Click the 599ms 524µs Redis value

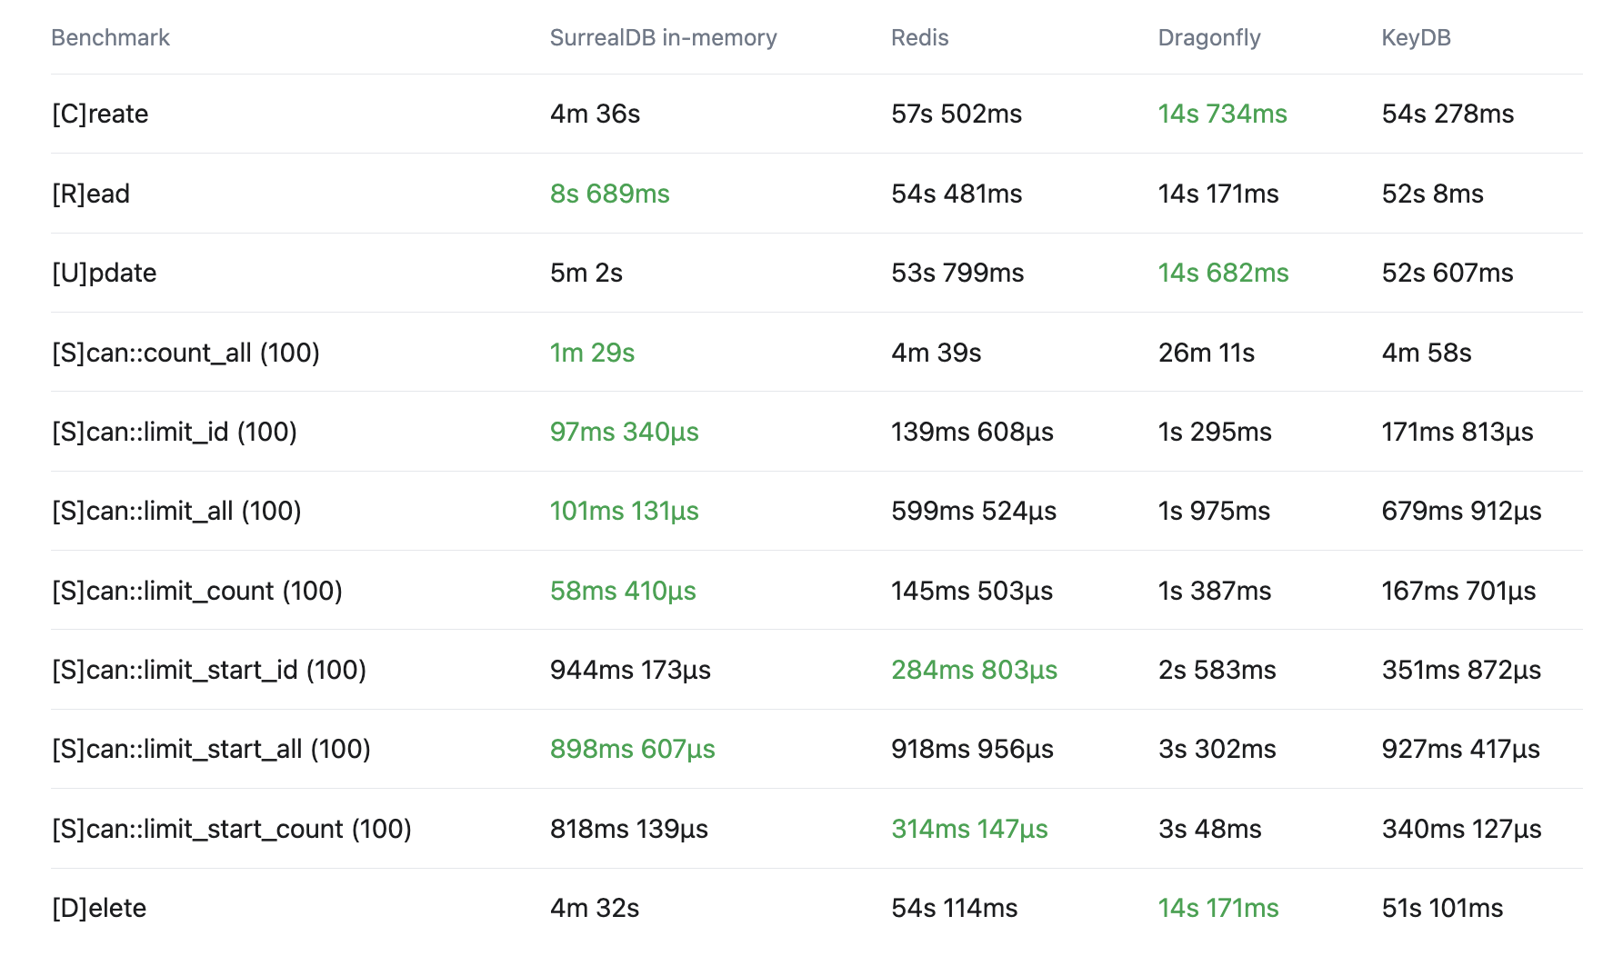pyautogui.click(x=974, y=511)
